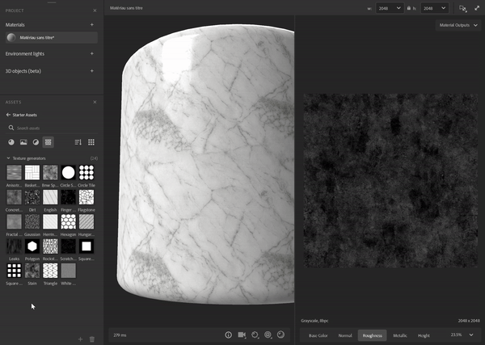This screenshot has height=345, width=485.
Task: Expand the viewport to fullscreen
Action: coord(477,8)
